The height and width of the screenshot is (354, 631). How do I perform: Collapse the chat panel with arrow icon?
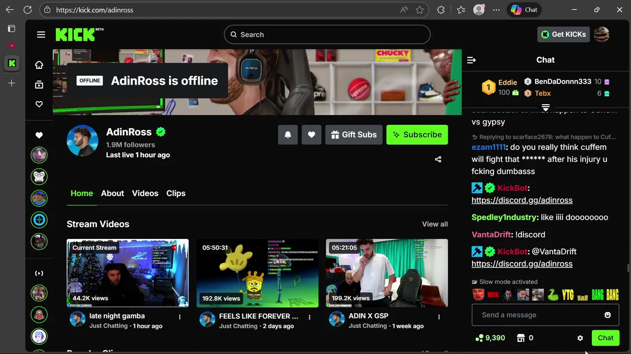(x=471, y=60)
